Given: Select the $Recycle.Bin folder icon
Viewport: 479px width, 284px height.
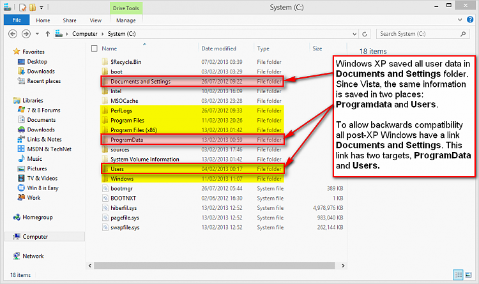Looking at the screenshot, I should [105, 62].
